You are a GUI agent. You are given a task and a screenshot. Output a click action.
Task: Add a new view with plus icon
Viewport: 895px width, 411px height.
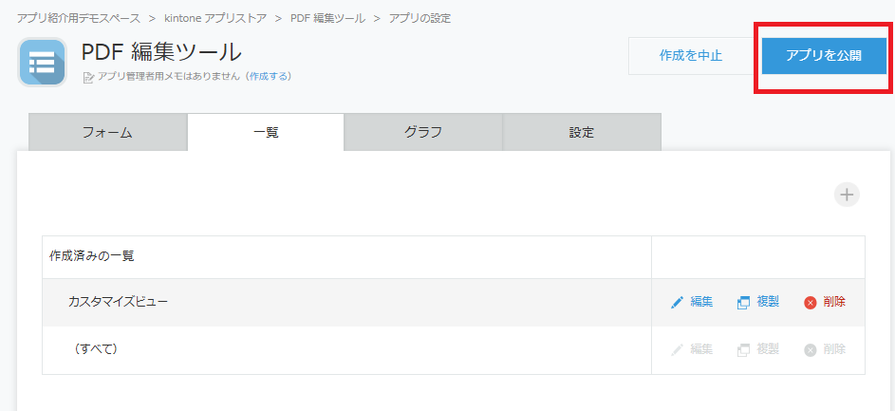847,195
